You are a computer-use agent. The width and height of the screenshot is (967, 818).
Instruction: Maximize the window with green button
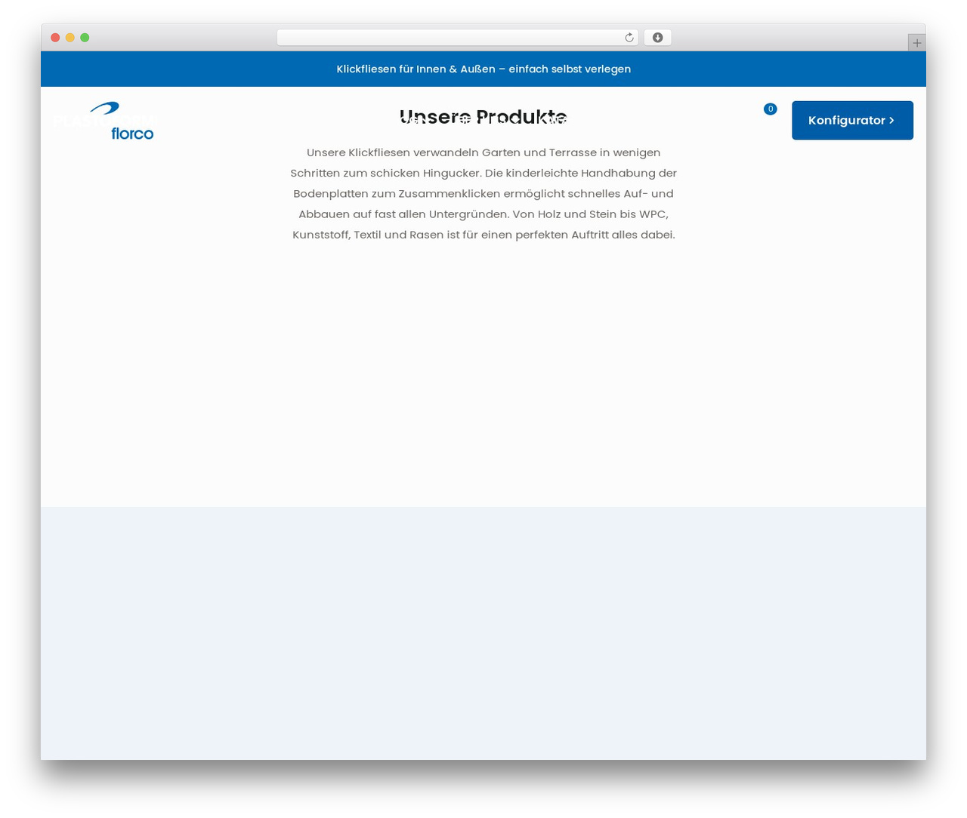(x=85, y=38)
